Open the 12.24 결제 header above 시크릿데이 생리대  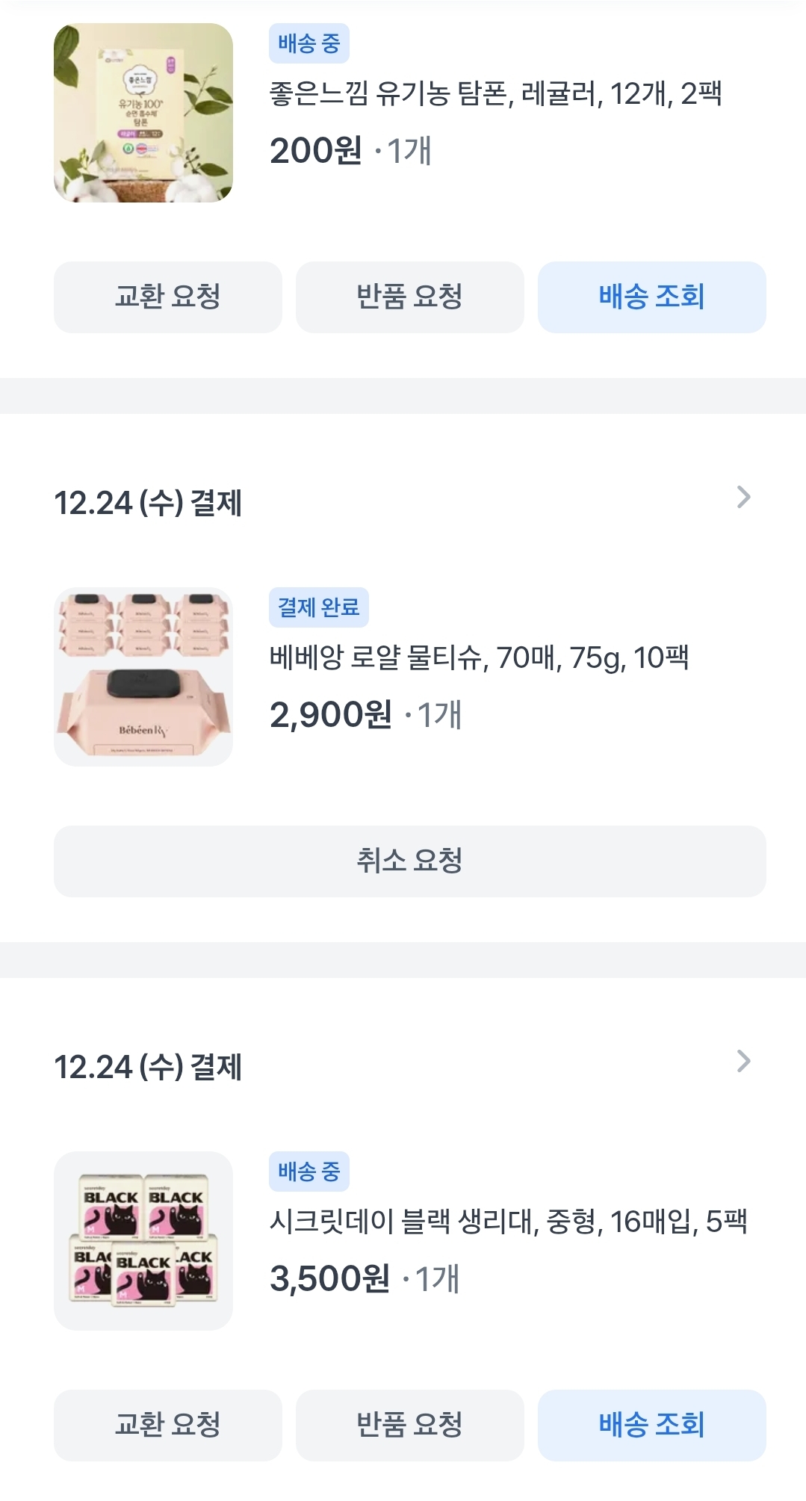click(148, 1068)
